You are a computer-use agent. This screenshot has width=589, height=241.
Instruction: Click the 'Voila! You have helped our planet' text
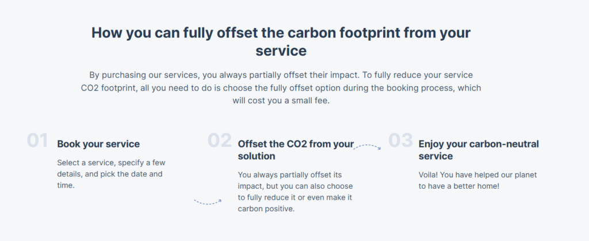click(x=478, y=180)
